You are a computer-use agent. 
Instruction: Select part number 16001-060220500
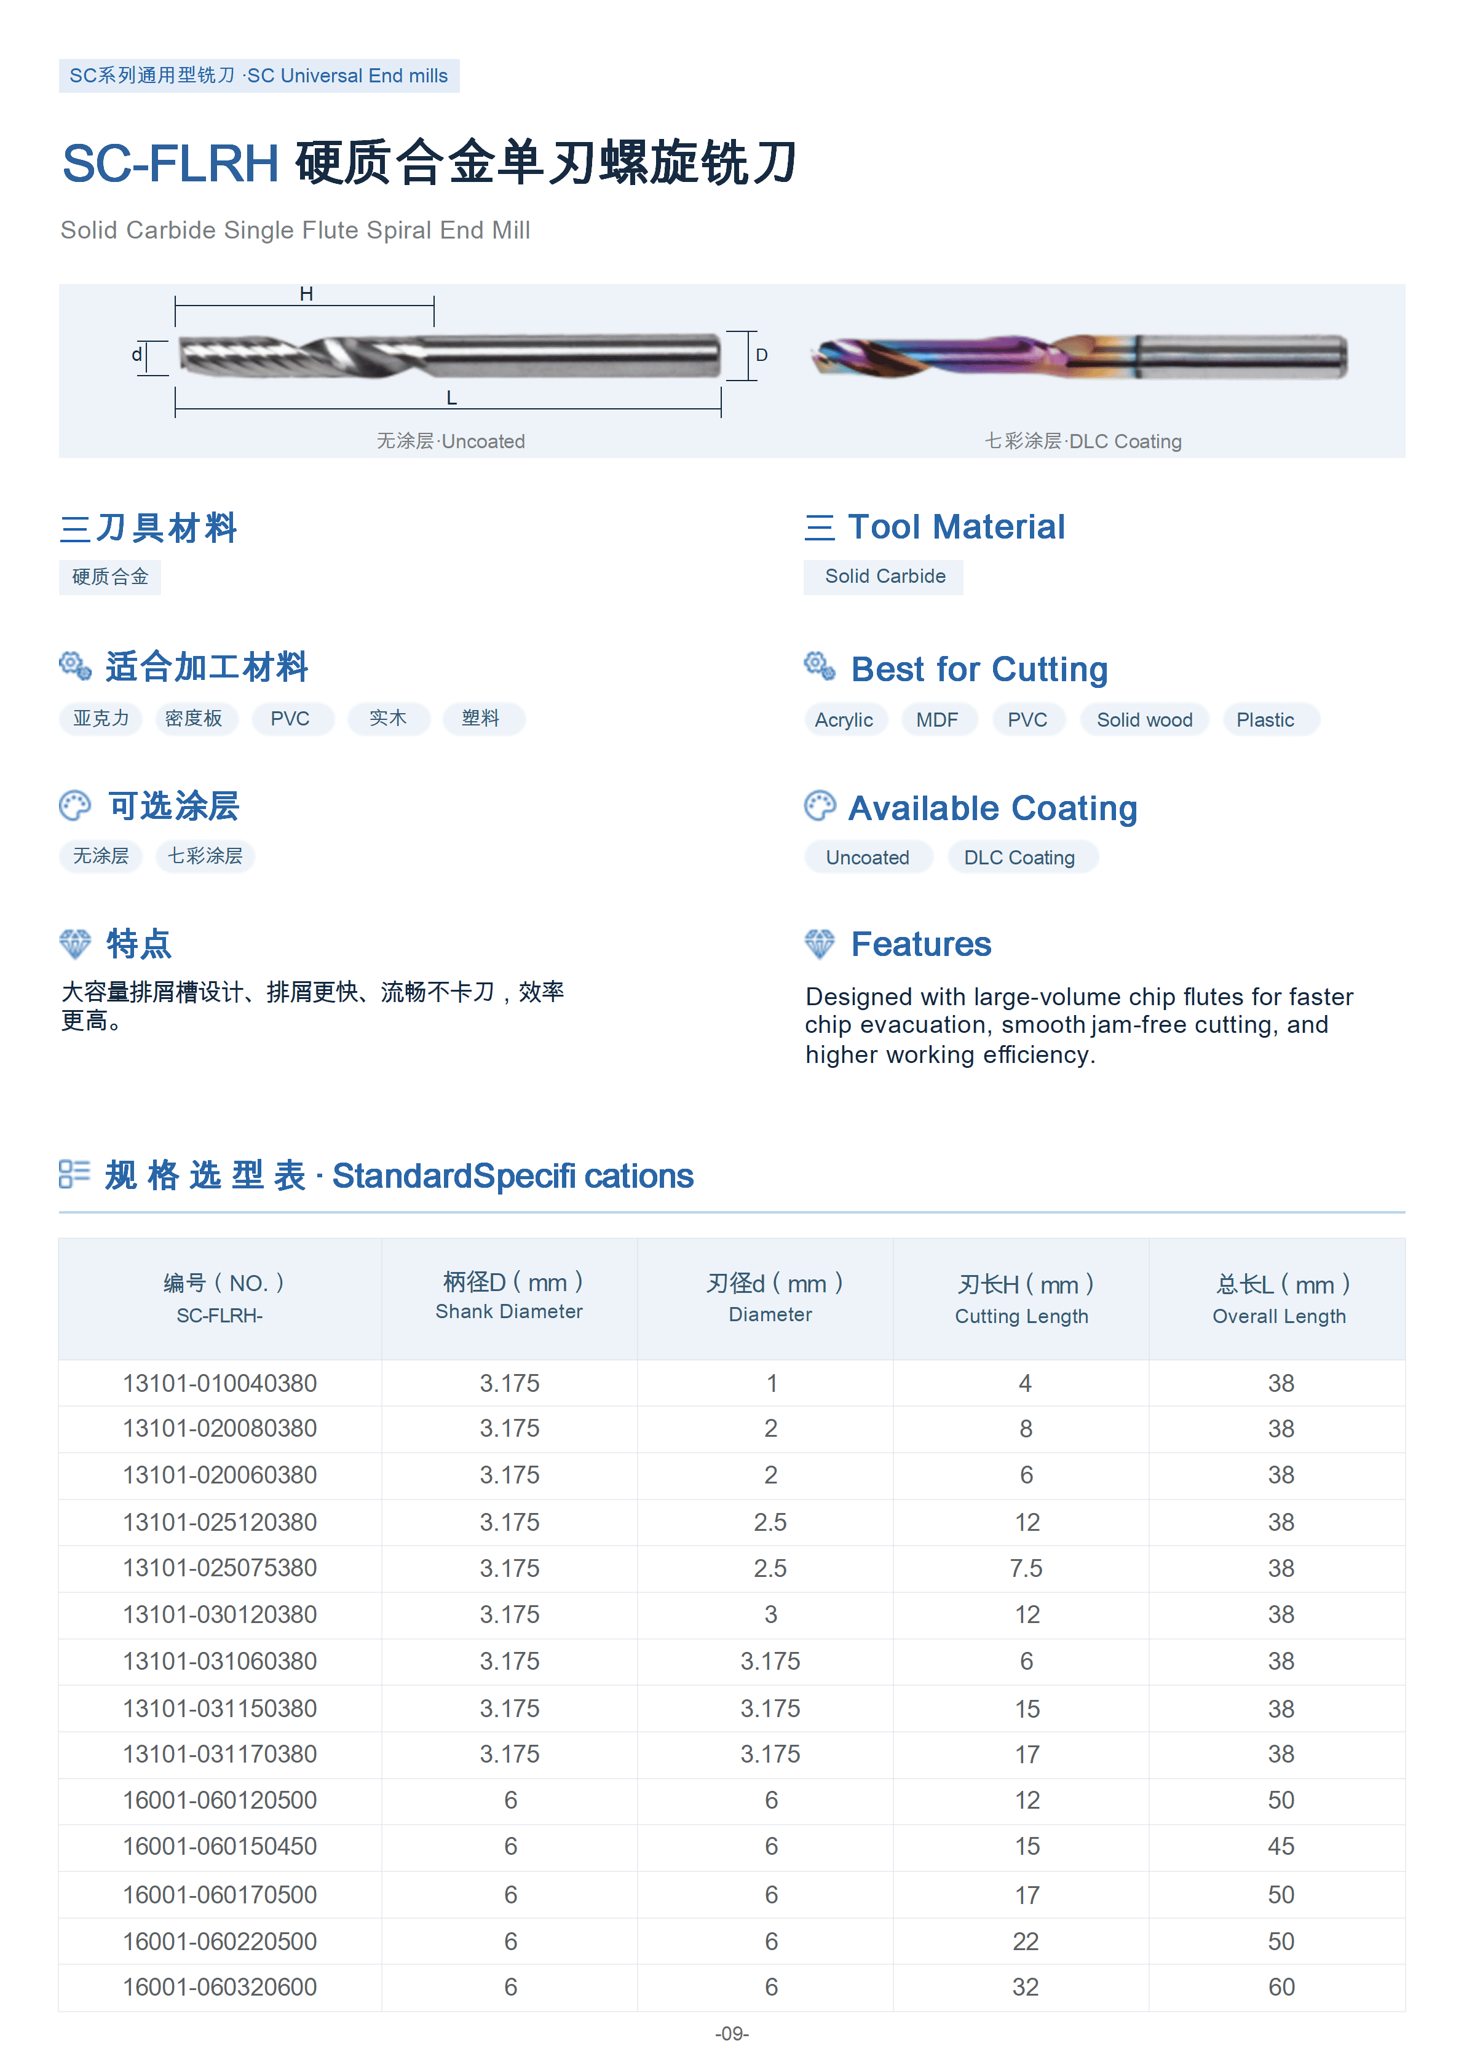point(220,1941)
